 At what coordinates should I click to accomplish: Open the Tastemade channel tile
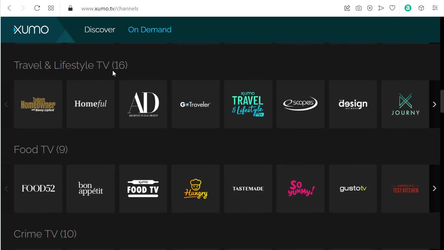pos(248,189)
